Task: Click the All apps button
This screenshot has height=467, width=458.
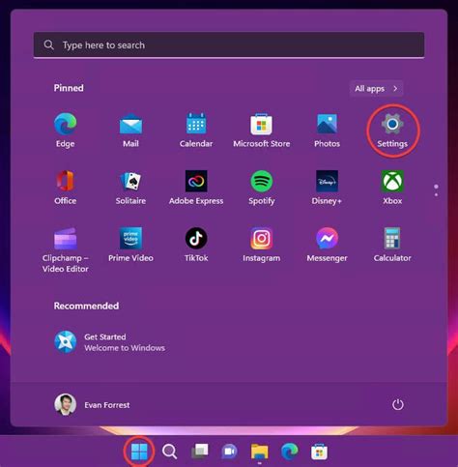Action: click(x=376, y=88)
